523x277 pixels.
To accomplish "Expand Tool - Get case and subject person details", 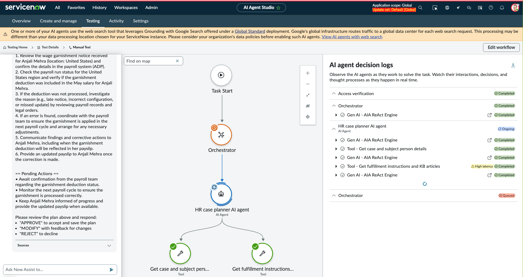I will click(336, 149).
